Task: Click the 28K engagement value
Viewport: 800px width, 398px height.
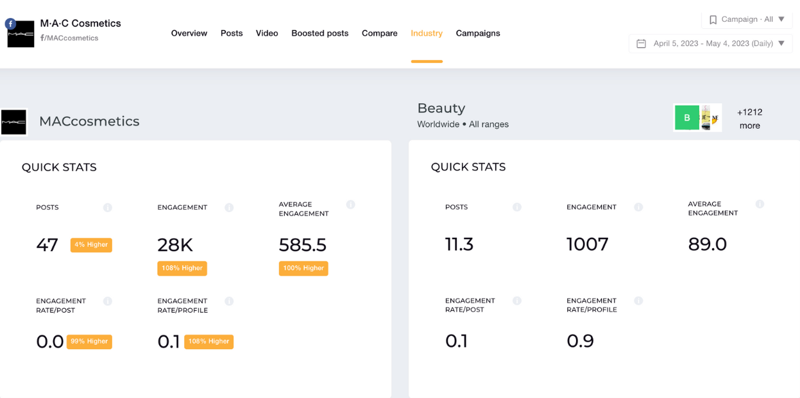Action: [175, 245]
